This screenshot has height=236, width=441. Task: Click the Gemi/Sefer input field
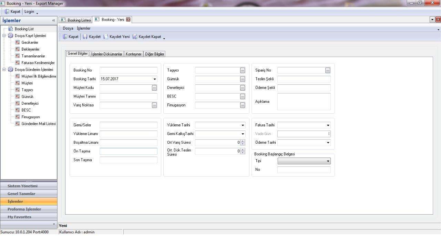pyautogui.click(x=129, y=125)
